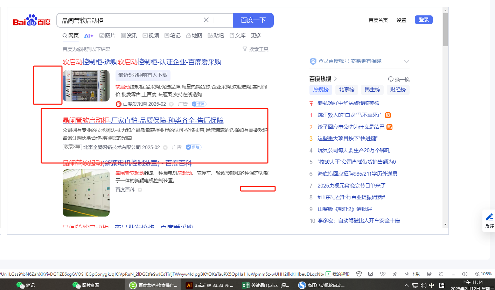The width and height of the screenshot is (495, 290).
Task: Click the shield icon beside 登录百度帐号
Action: [x=313, y=61]
